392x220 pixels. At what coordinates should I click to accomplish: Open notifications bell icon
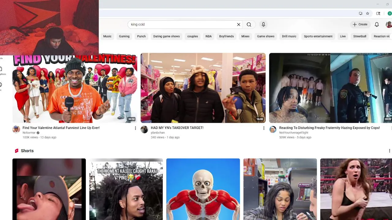pyautogui.click(x=377, y=24)
